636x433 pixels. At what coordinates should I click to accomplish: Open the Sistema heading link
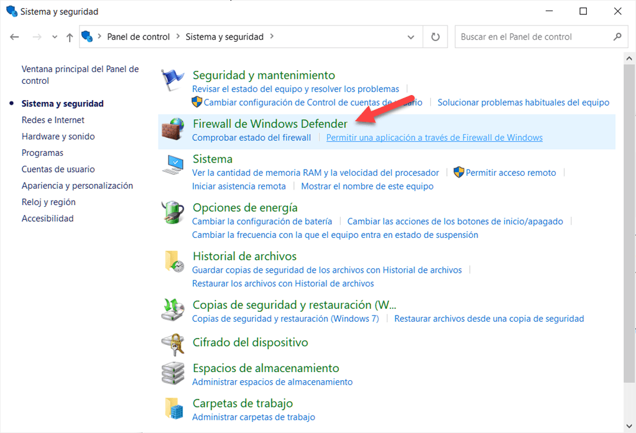tap(213, 159)
